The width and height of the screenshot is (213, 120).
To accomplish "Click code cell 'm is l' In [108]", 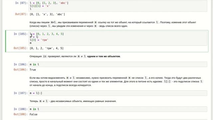I will point(118,109).
